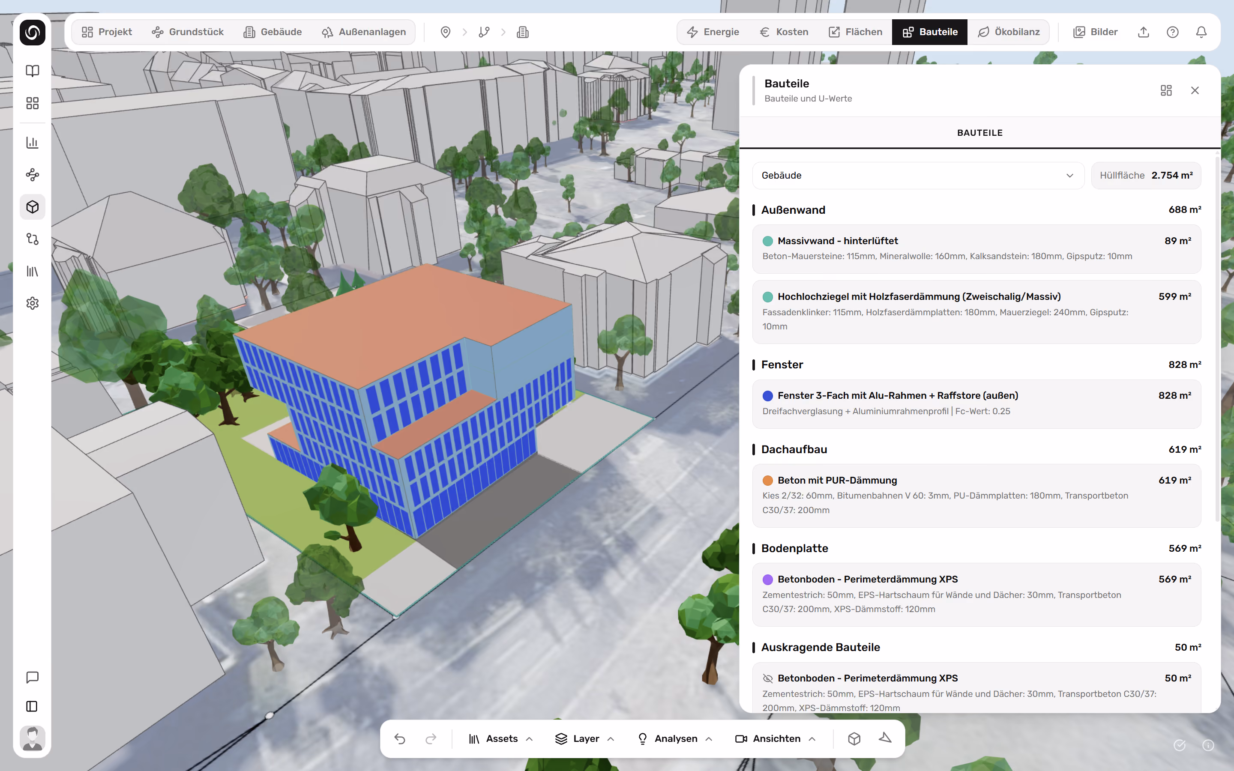Image resolution: width=1234 pixels, height=771 pixels.
Task: Click the building breadcrumb icon
Action: coord(523,32)
